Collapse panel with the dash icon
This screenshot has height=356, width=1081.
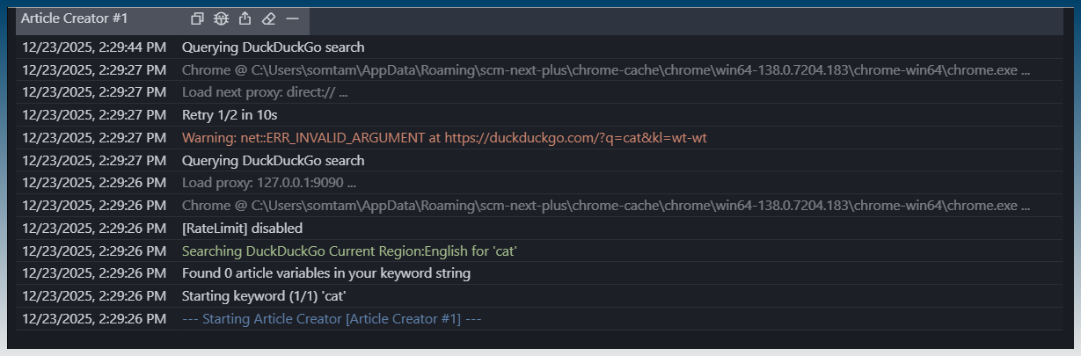click(x=293, y=18)
